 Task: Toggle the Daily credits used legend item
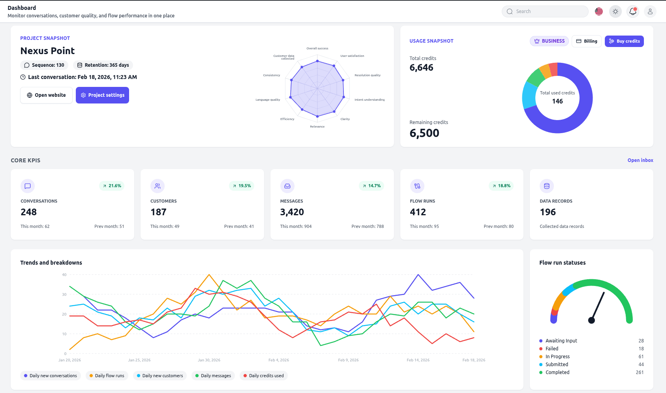pyautogui.click(x=263, y=376)
